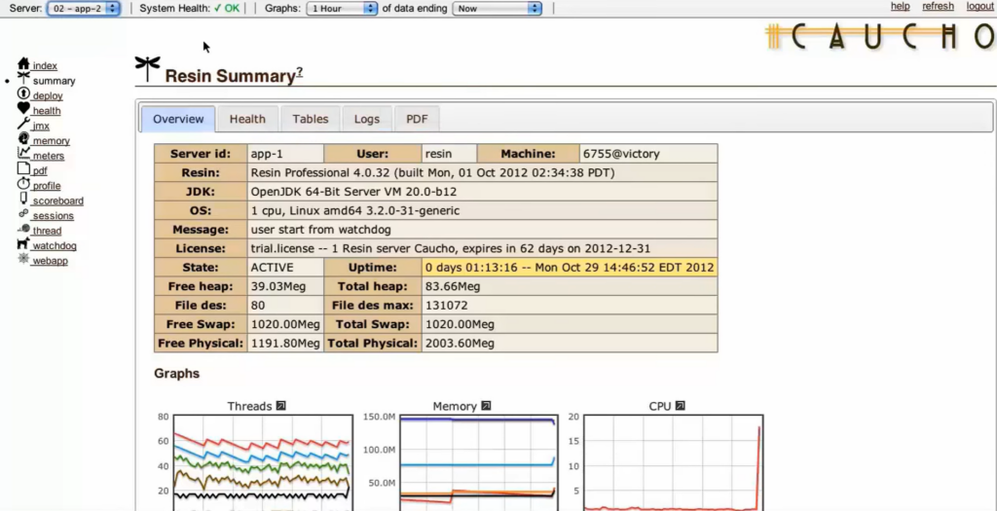Open the watchdog link

pos(55,246)
